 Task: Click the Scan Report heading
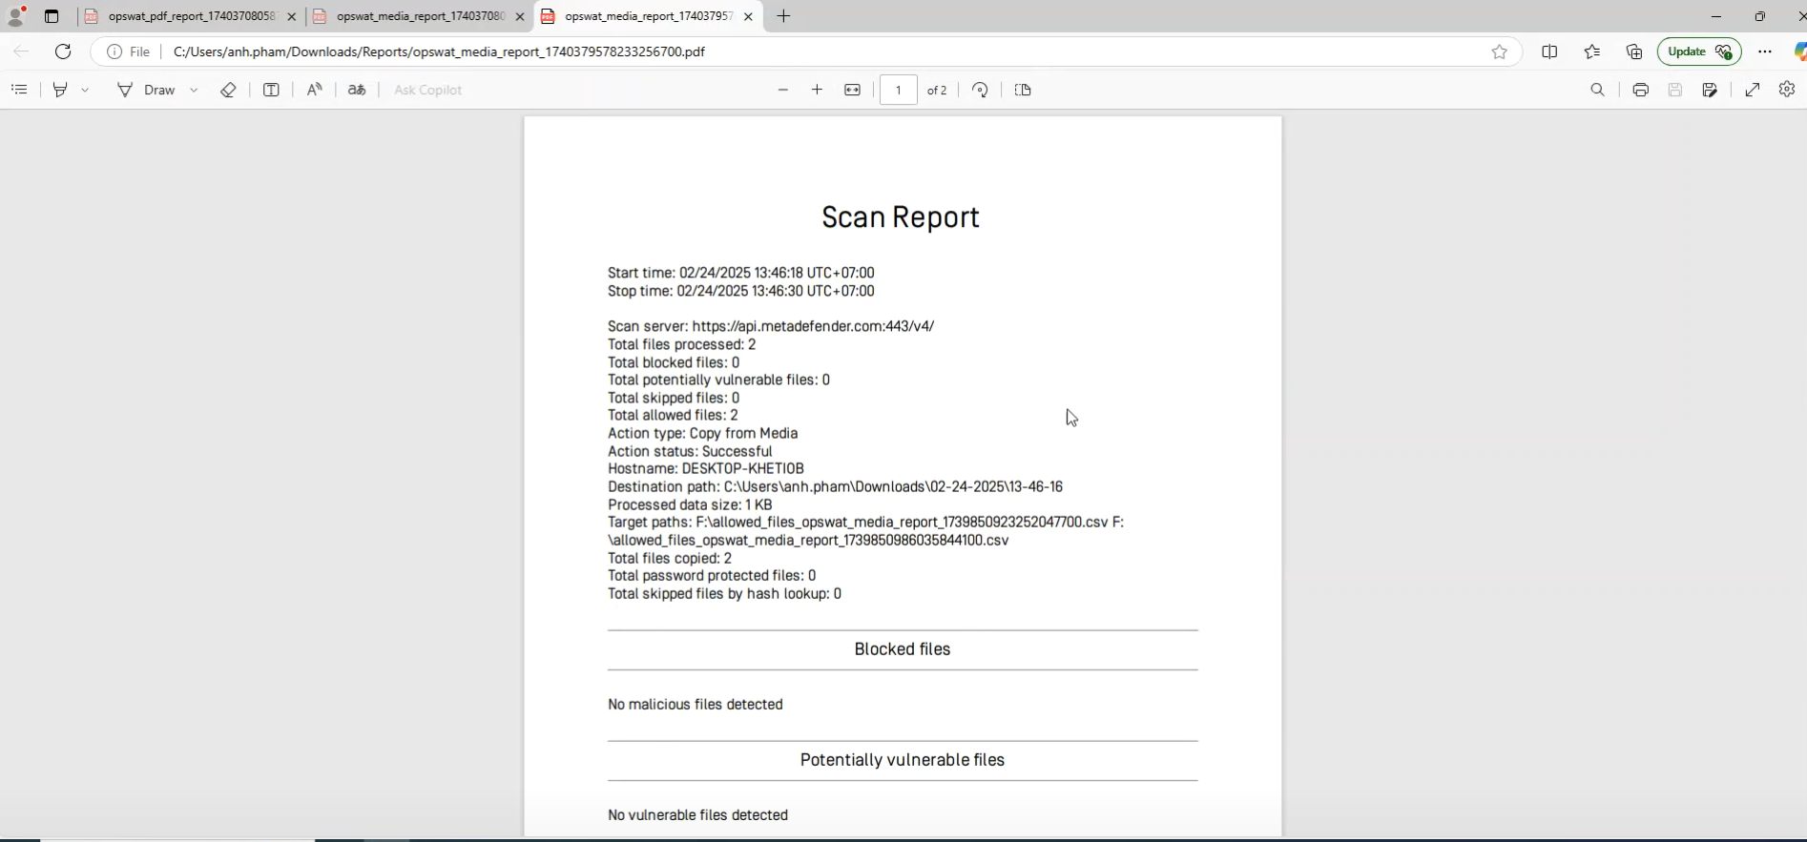point(901,217)
